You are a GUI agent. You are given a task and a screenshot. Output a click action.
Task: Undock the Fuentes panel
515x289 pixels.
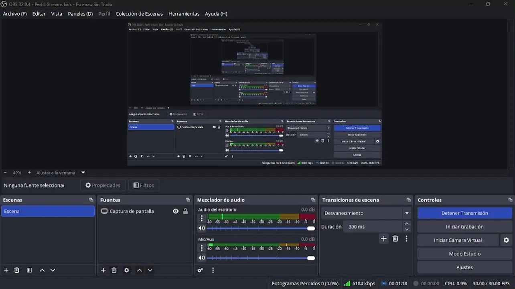(188, 200)
